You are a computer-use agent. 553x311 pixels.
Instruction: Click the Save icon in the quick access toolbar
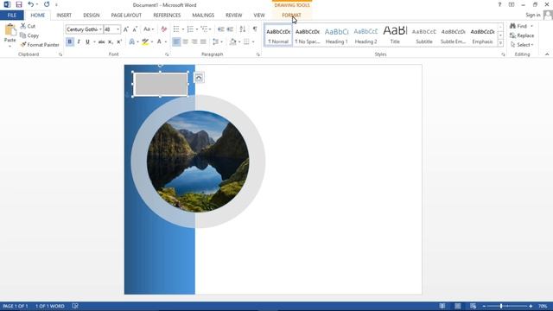coord(19,4)
